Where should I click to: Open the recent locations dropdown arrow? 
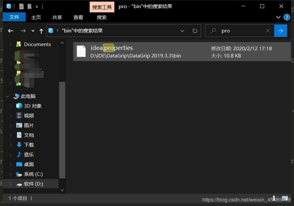tap(33, 31)
